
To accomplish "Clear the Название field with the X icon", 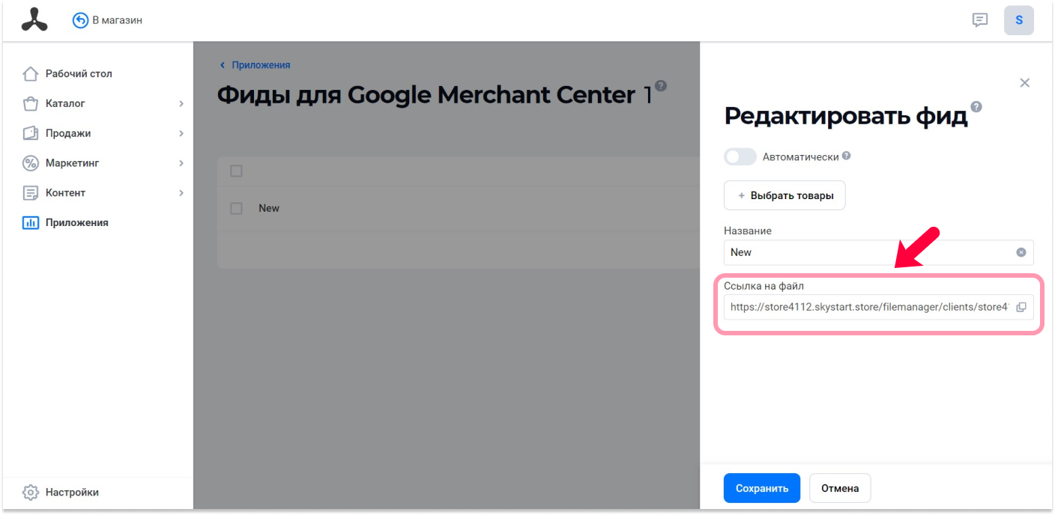I will point(1021,252).
